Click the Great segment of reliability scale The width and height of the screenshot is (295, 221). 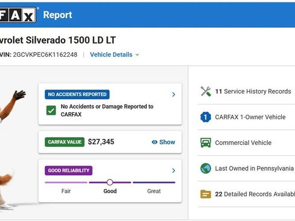[x=154, y=182]
